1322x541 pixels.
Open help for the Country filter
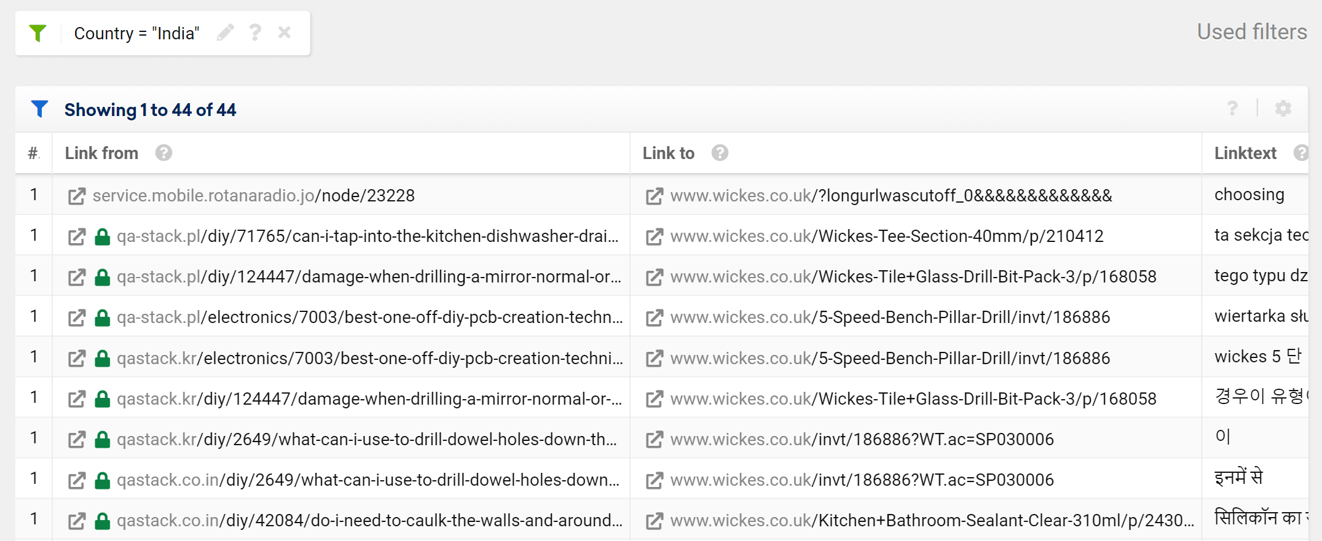click(255, 33)
